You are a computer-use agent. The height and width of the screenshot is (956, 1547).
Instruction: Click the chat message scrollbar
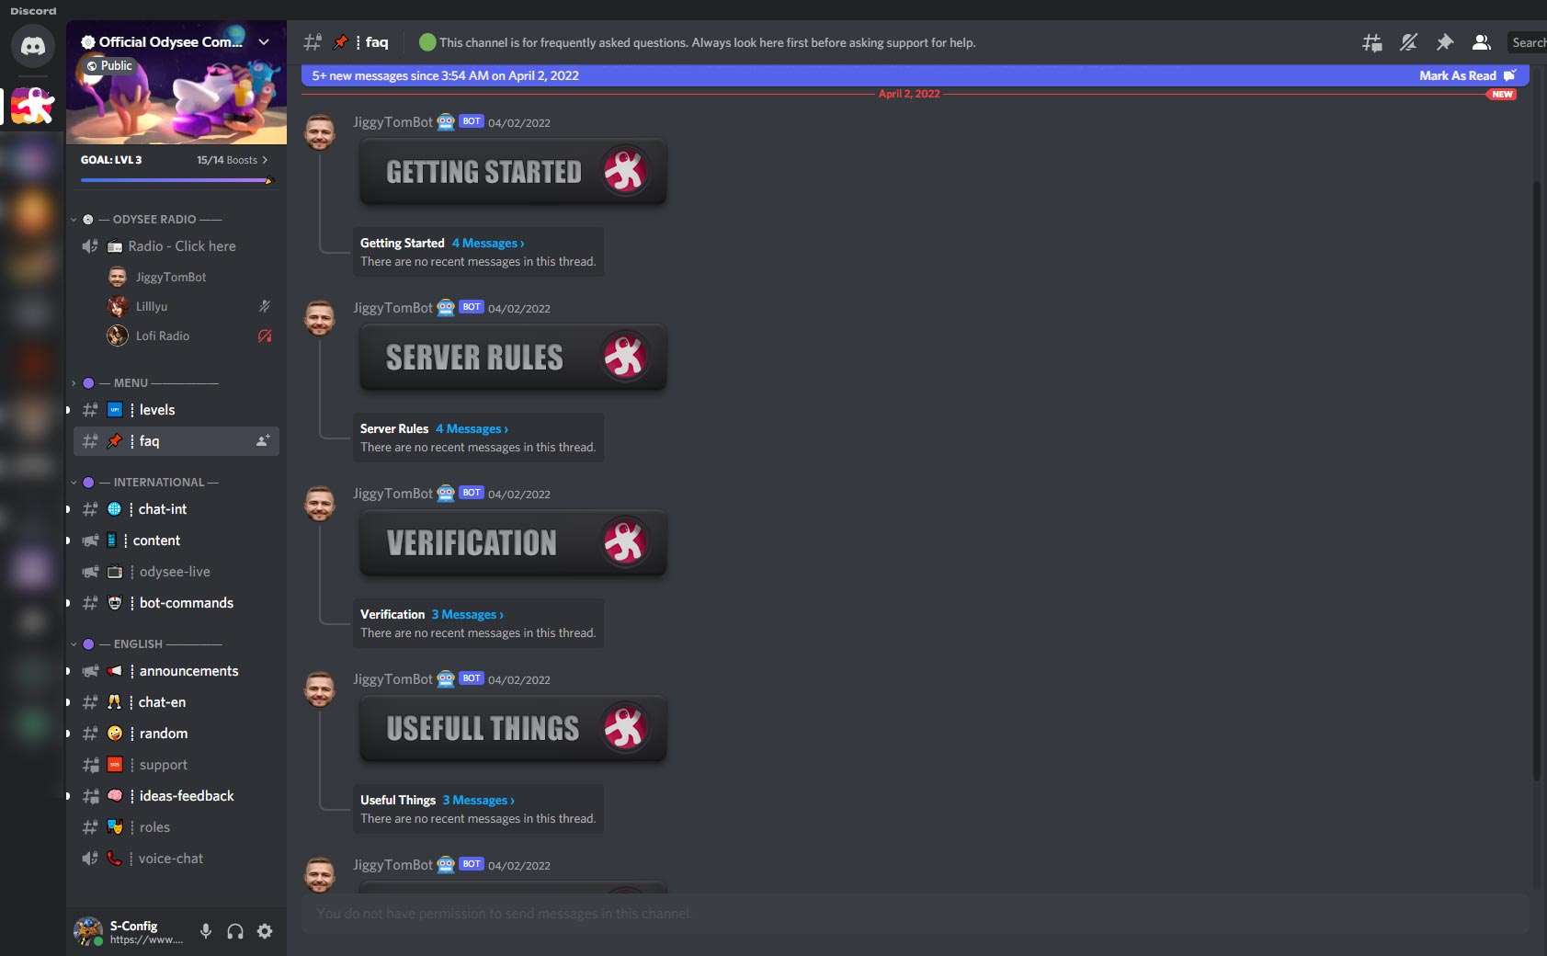point(1536,481)
